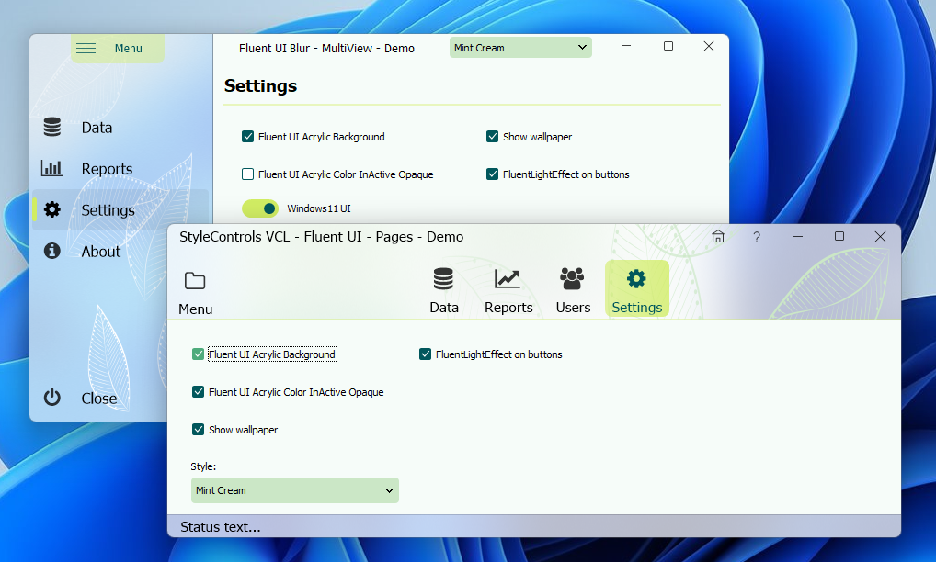Click the folder Menu icon in Pages Demo
Viewport: 936px width, 562px height.
coord(195,281)
